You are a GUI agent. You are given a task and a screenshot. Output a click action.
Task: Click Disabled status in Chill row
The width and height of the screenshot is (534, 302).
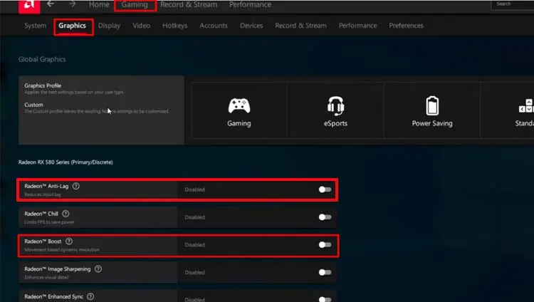[x=195, y=217]
